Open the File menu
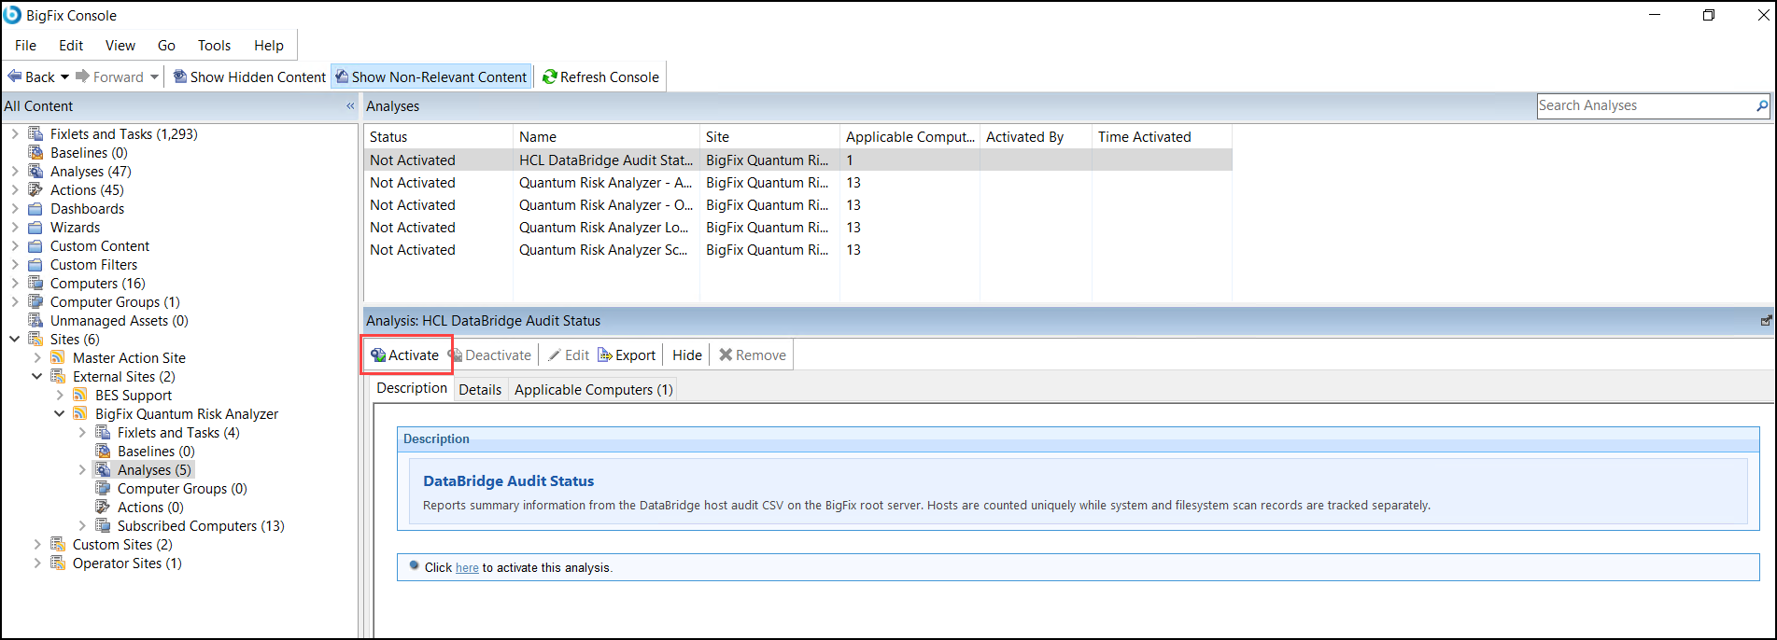1777x640 pixels. [x=25, y=45]
